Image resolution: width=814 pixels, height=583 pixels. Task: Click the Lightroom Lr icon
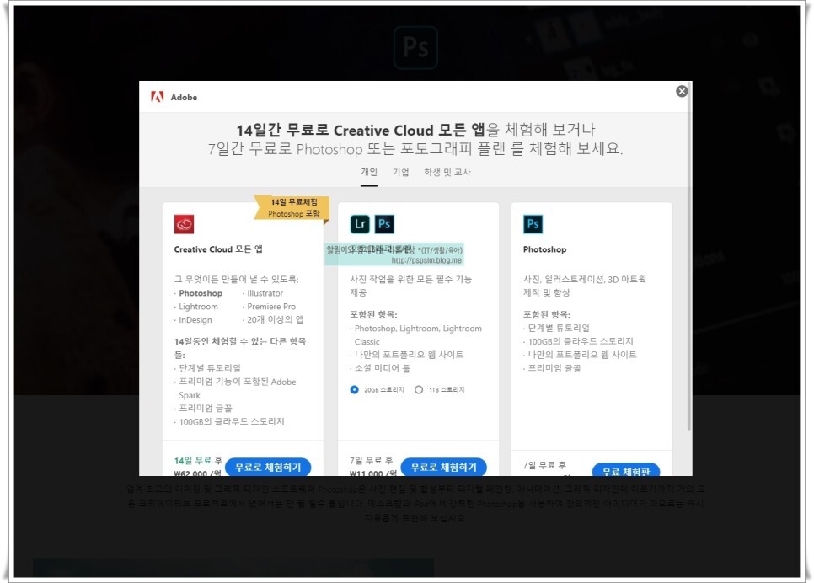point(360,224)
